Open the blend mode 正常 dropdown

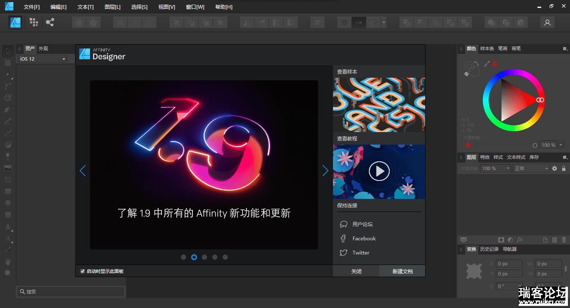[x=531, y=168]
